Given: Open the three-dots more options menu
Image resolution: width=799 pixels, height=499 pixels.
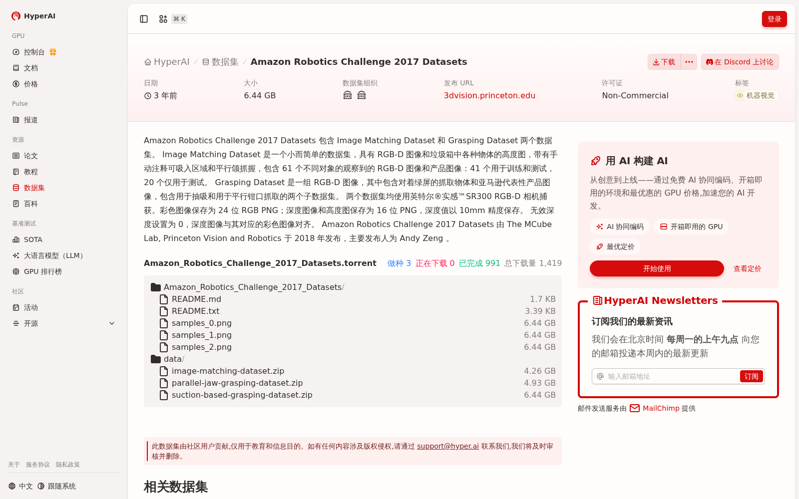Looking at the screenshot, I should pyautogui.click(x=689, y=62).
